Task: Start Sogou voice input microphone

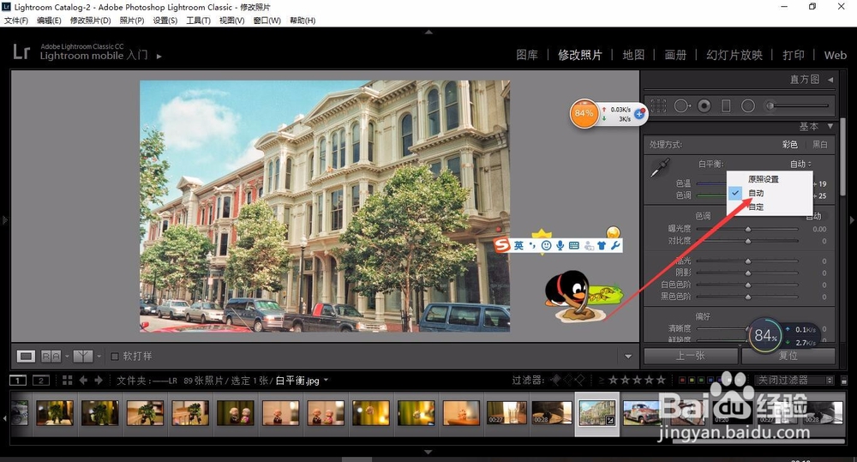Action: 560,245
